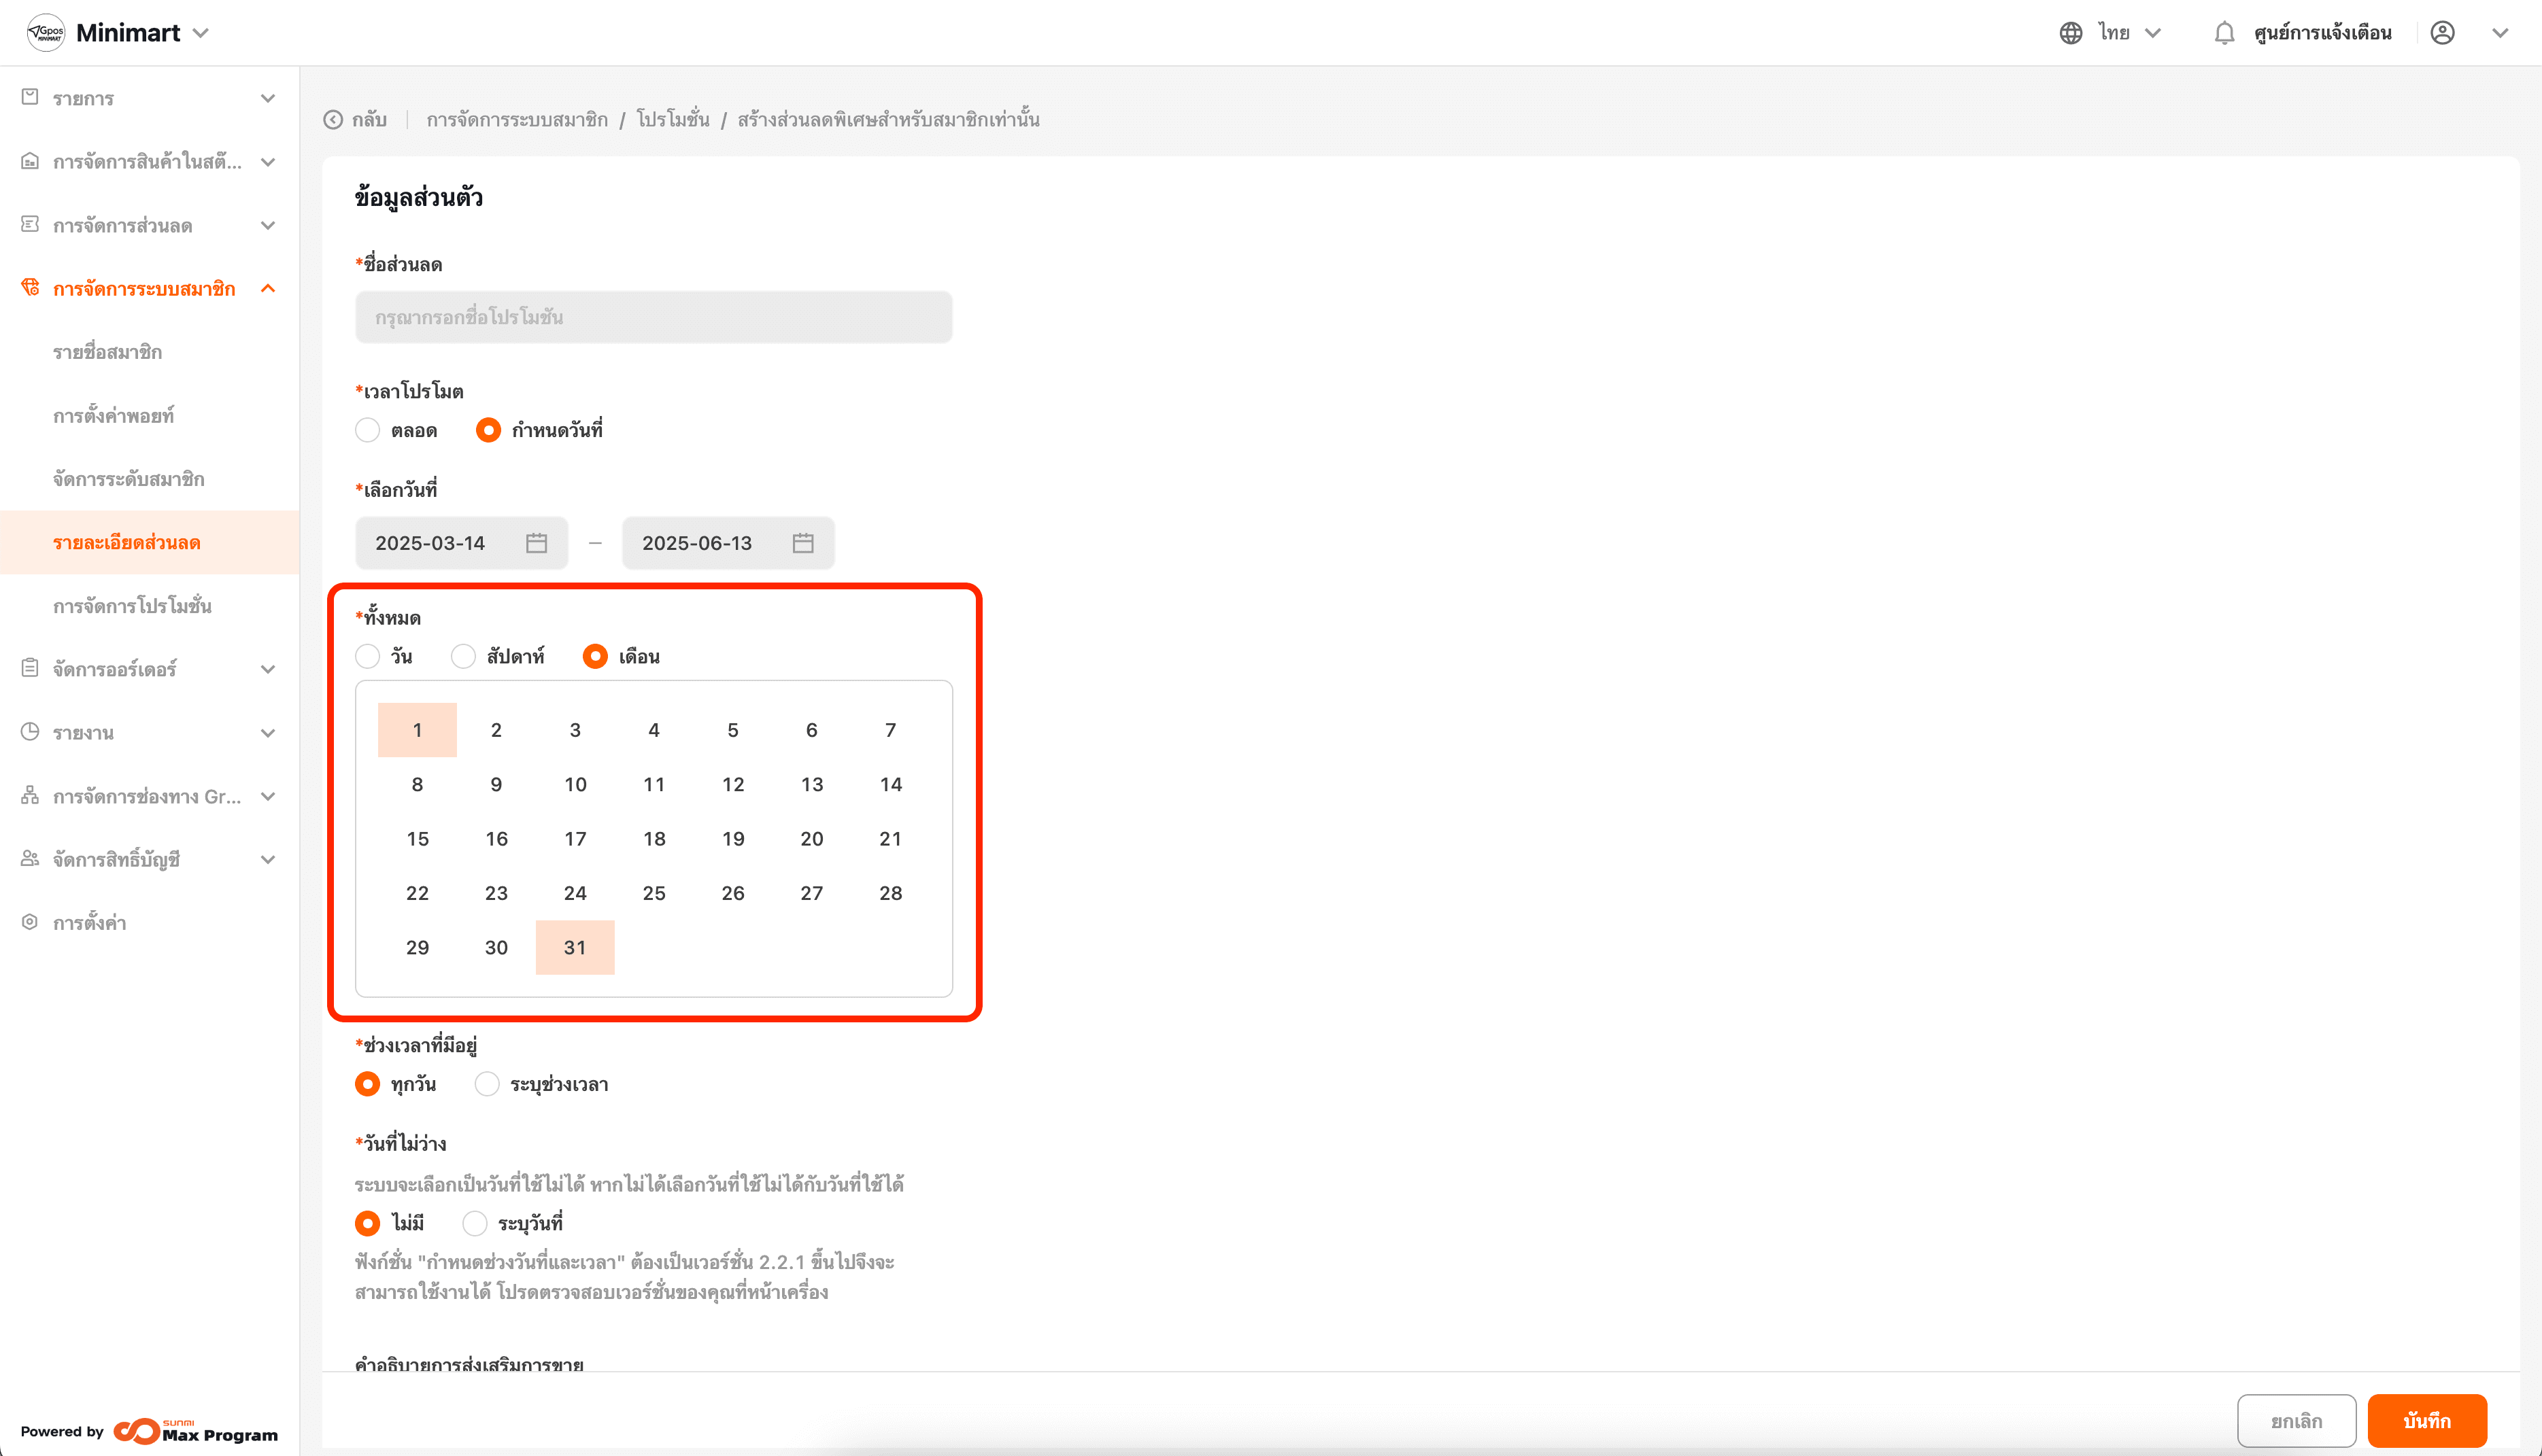Open รายชื่อสมาชิก in the sidebar

[108, 352]
